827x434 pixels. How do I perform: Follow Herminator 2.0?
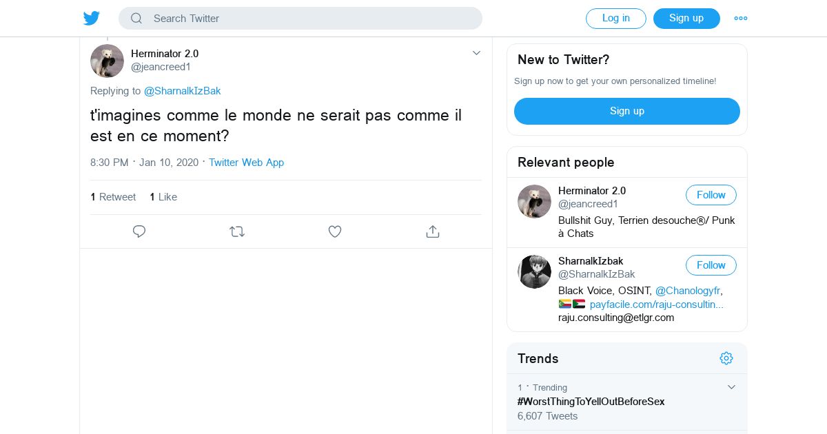711,195
